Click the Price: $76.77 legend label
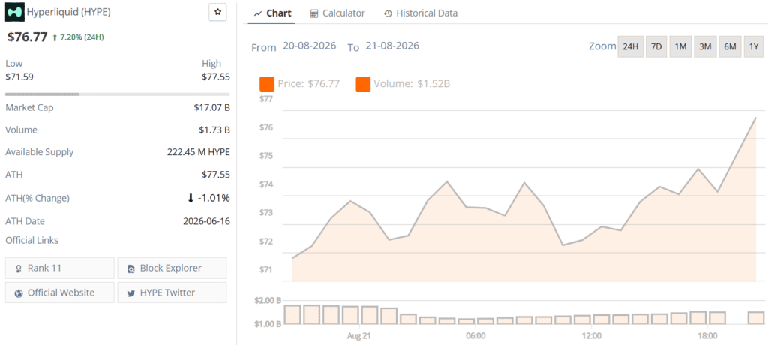 (308, 84)
